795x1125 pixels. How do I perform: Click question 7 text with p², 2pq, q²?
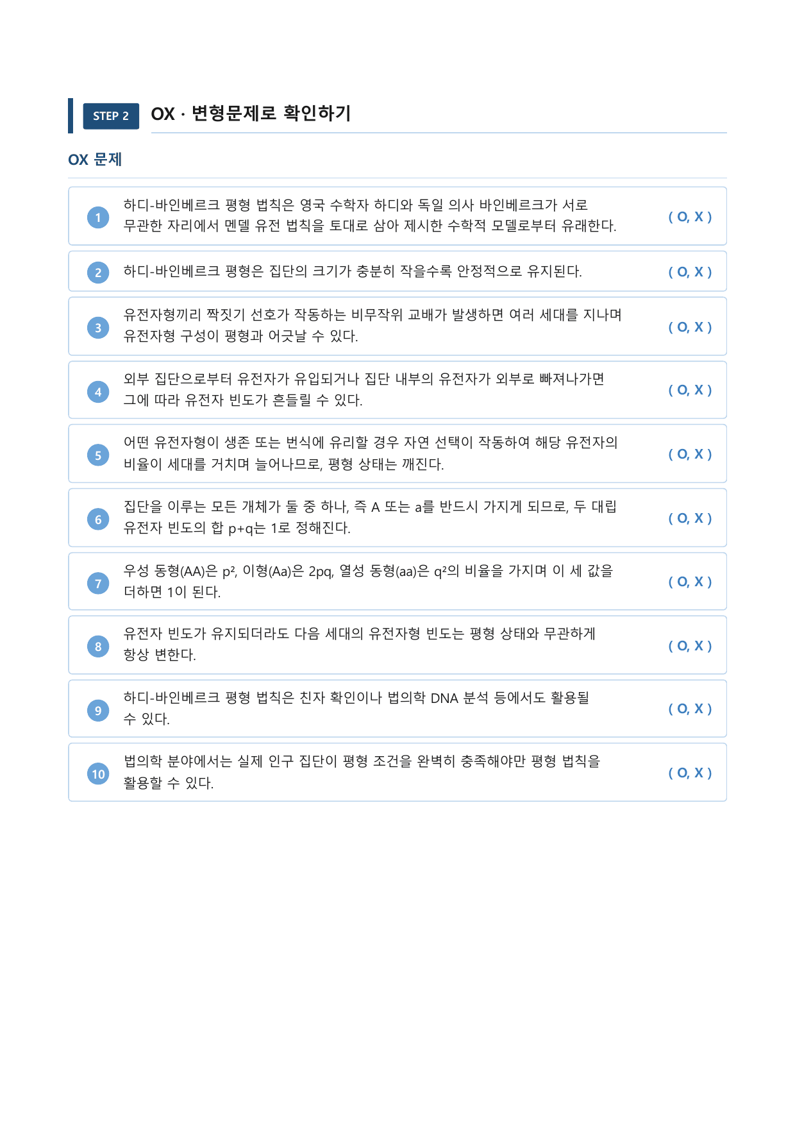click(368, 581)
